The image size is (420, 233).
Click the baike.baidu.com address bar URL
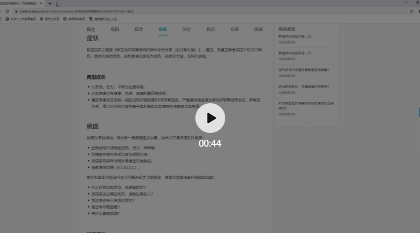[x=77, y=12]
